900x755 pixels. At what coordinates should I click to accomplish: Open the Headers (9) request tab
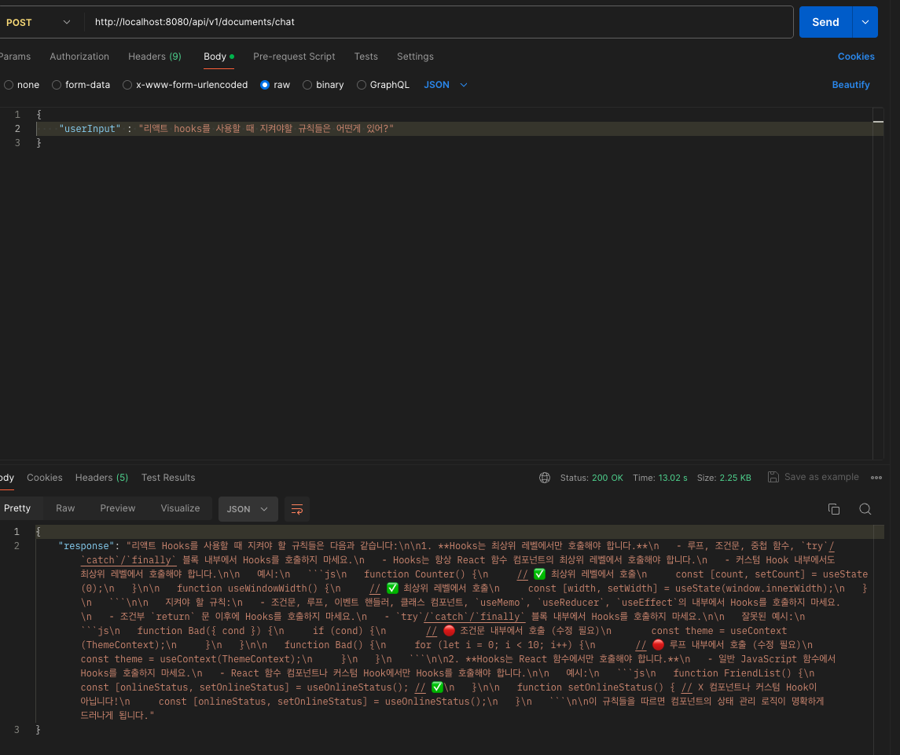pos(154,57)
